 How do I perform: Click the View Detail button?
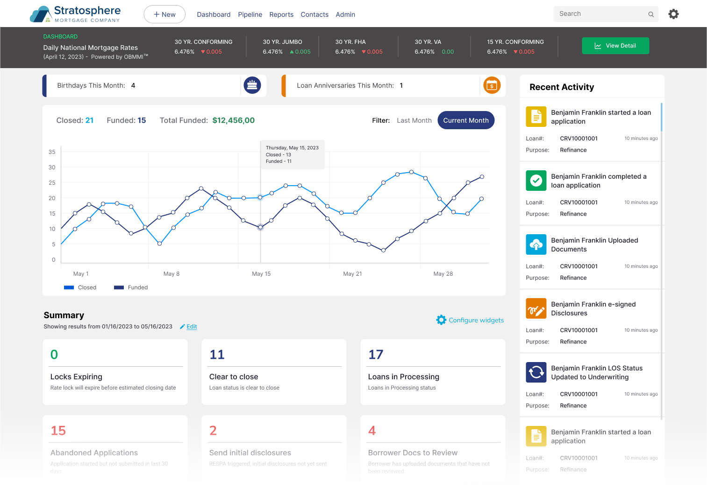tap(615, 45)
